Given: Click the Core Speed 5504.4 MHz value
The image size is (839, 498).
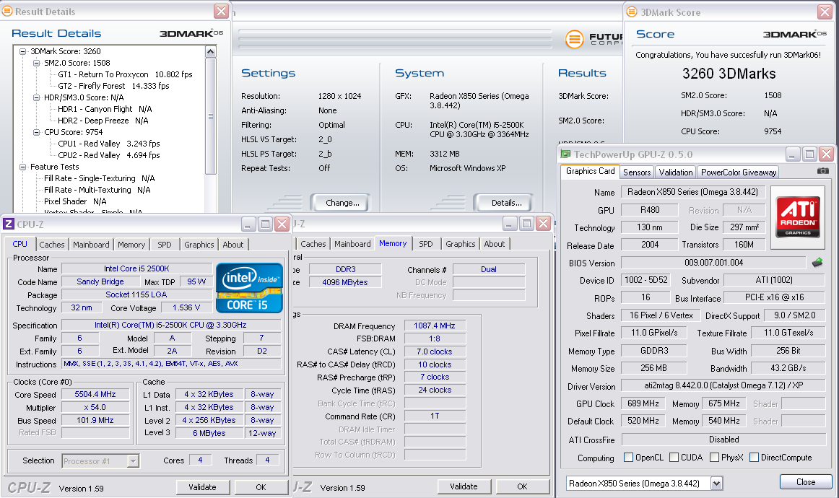Looking at the screenshot, I should coord(95,394).
